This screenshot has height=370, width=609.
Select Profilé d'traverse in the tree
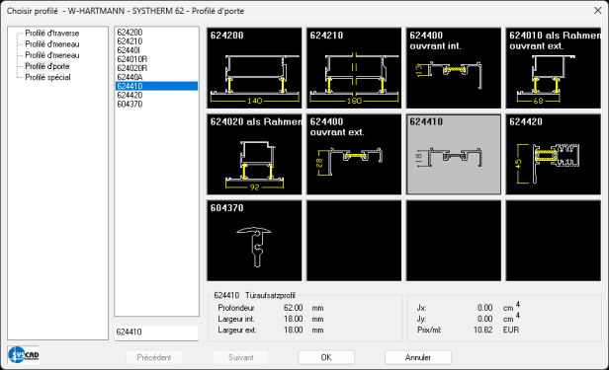pyautogui.click(x=52, y=34)
